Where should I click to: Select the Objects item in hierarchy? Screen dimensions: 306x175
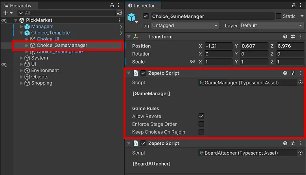40,77
